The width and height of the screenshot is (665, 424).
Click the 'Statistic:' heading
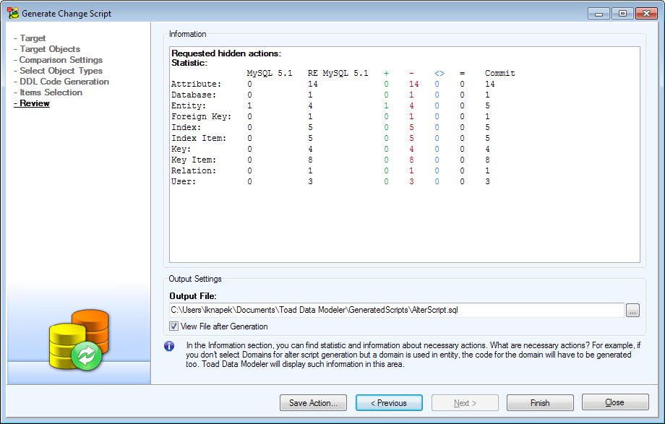pos(189,63)
